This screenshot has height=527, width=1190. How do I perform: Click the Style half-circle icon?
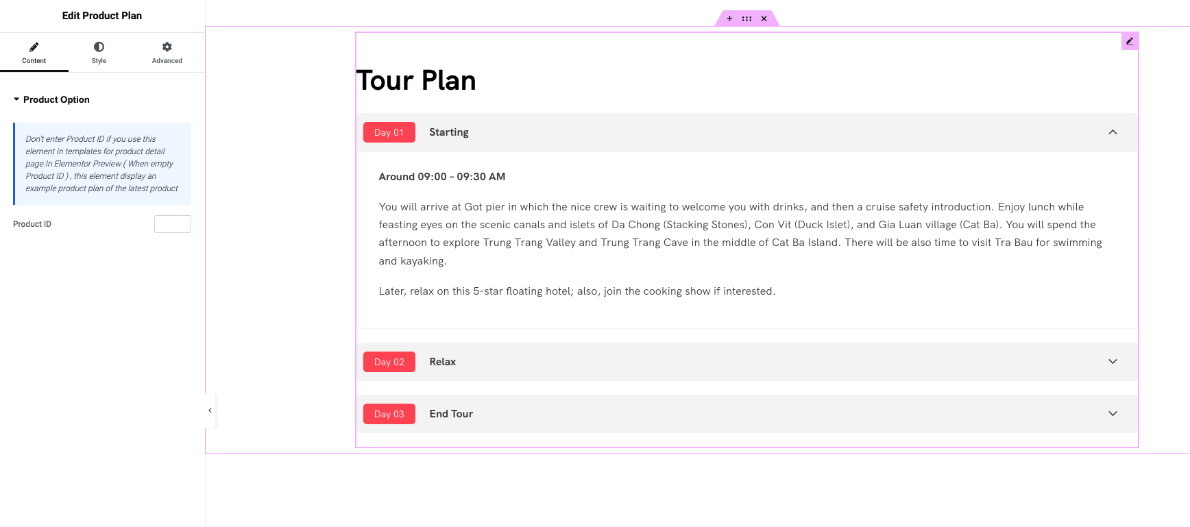point(99,47)
